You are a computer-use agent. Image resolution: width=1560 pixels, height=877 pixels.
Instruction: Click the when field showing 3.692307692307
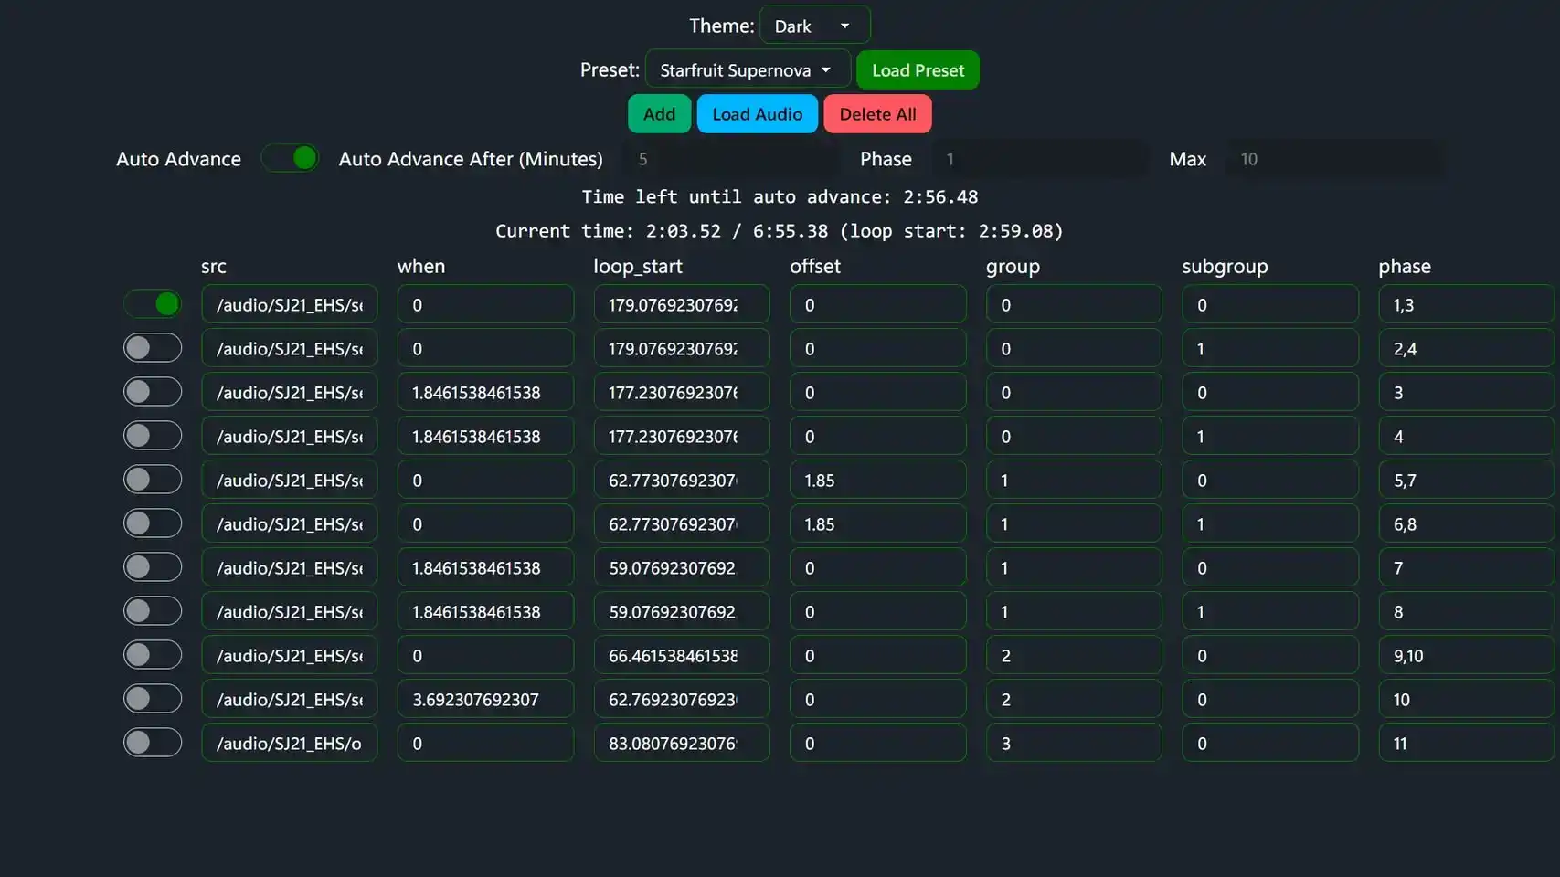(x=485, y=700)
